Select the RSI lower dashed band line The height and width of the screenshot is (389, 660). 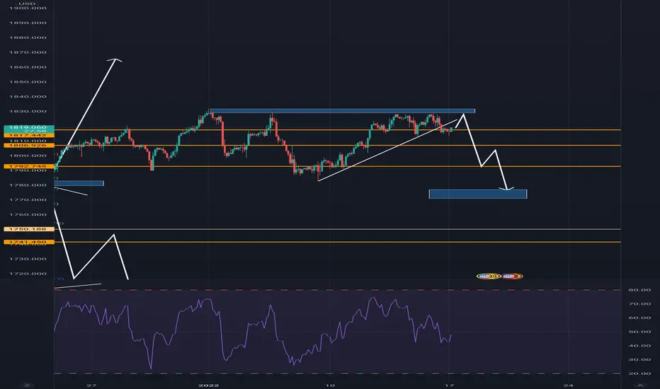click(338, 373)
